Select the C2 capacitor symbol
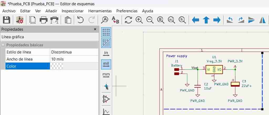The image size is (269, 115). tap(198, 86)
